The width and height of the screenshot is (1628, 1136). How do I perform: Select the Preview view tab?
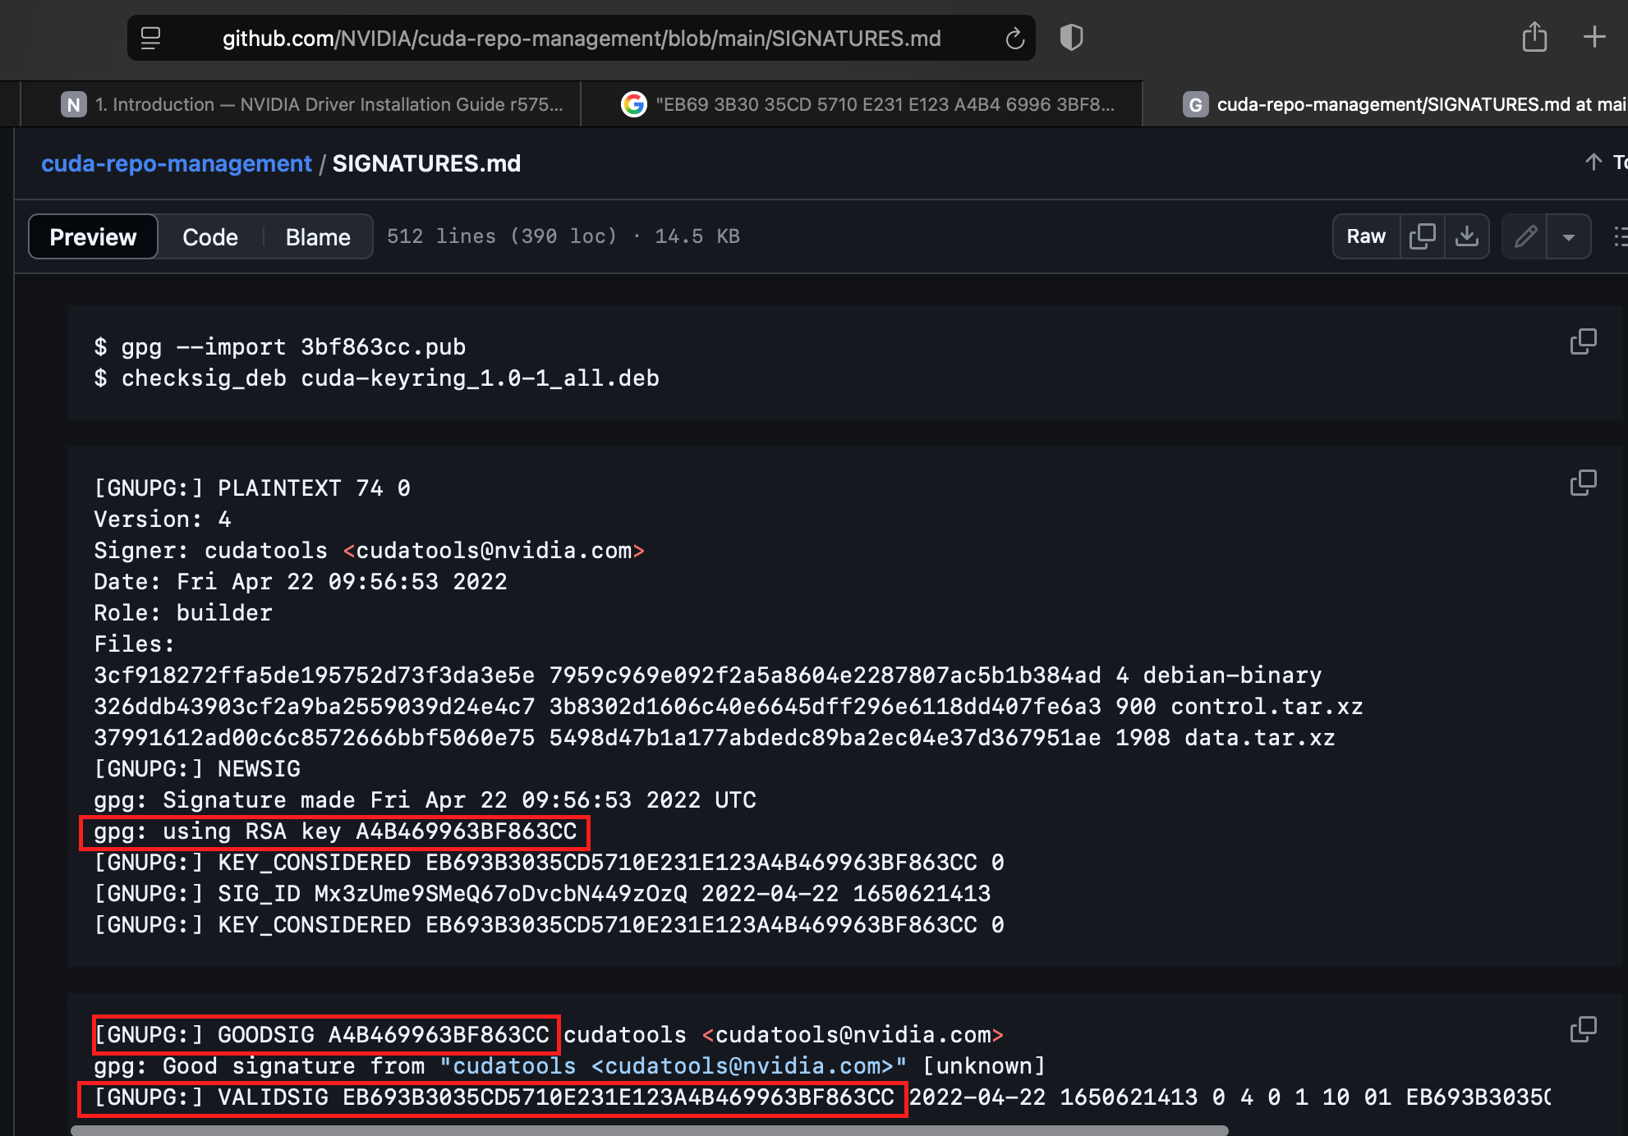(x=93, y=237)
